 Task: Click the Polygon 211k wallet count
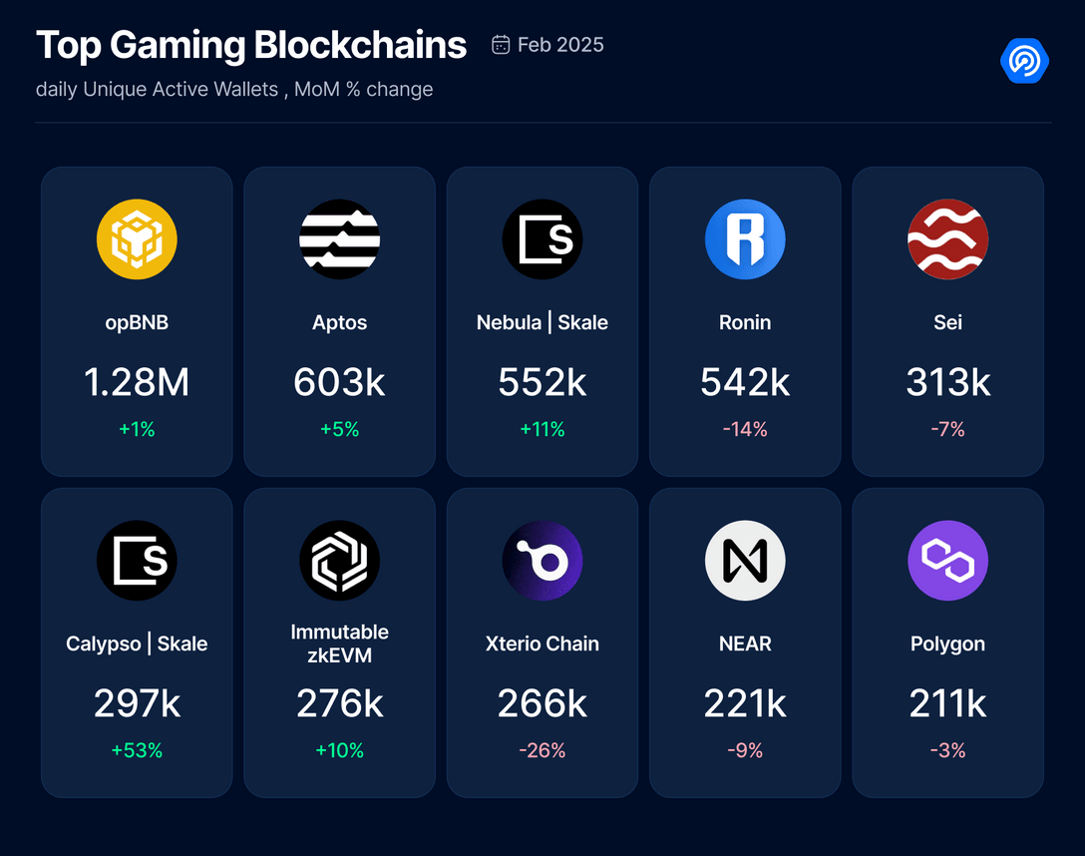click(x=947, y=703)
